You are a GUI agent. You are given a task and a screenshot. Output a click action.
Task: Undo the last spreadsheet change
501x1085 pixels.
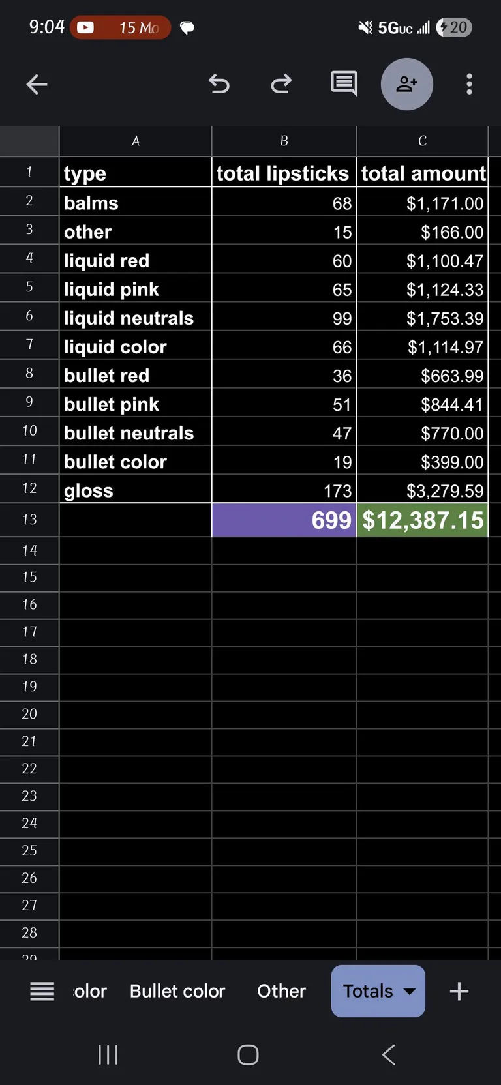pos(220,84)
